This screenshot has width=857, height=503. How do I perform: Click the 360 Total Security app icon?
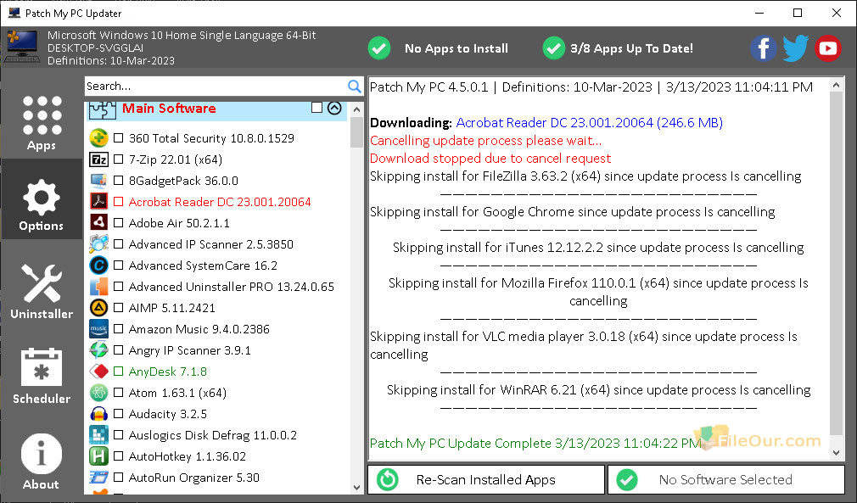pos(98,138)
